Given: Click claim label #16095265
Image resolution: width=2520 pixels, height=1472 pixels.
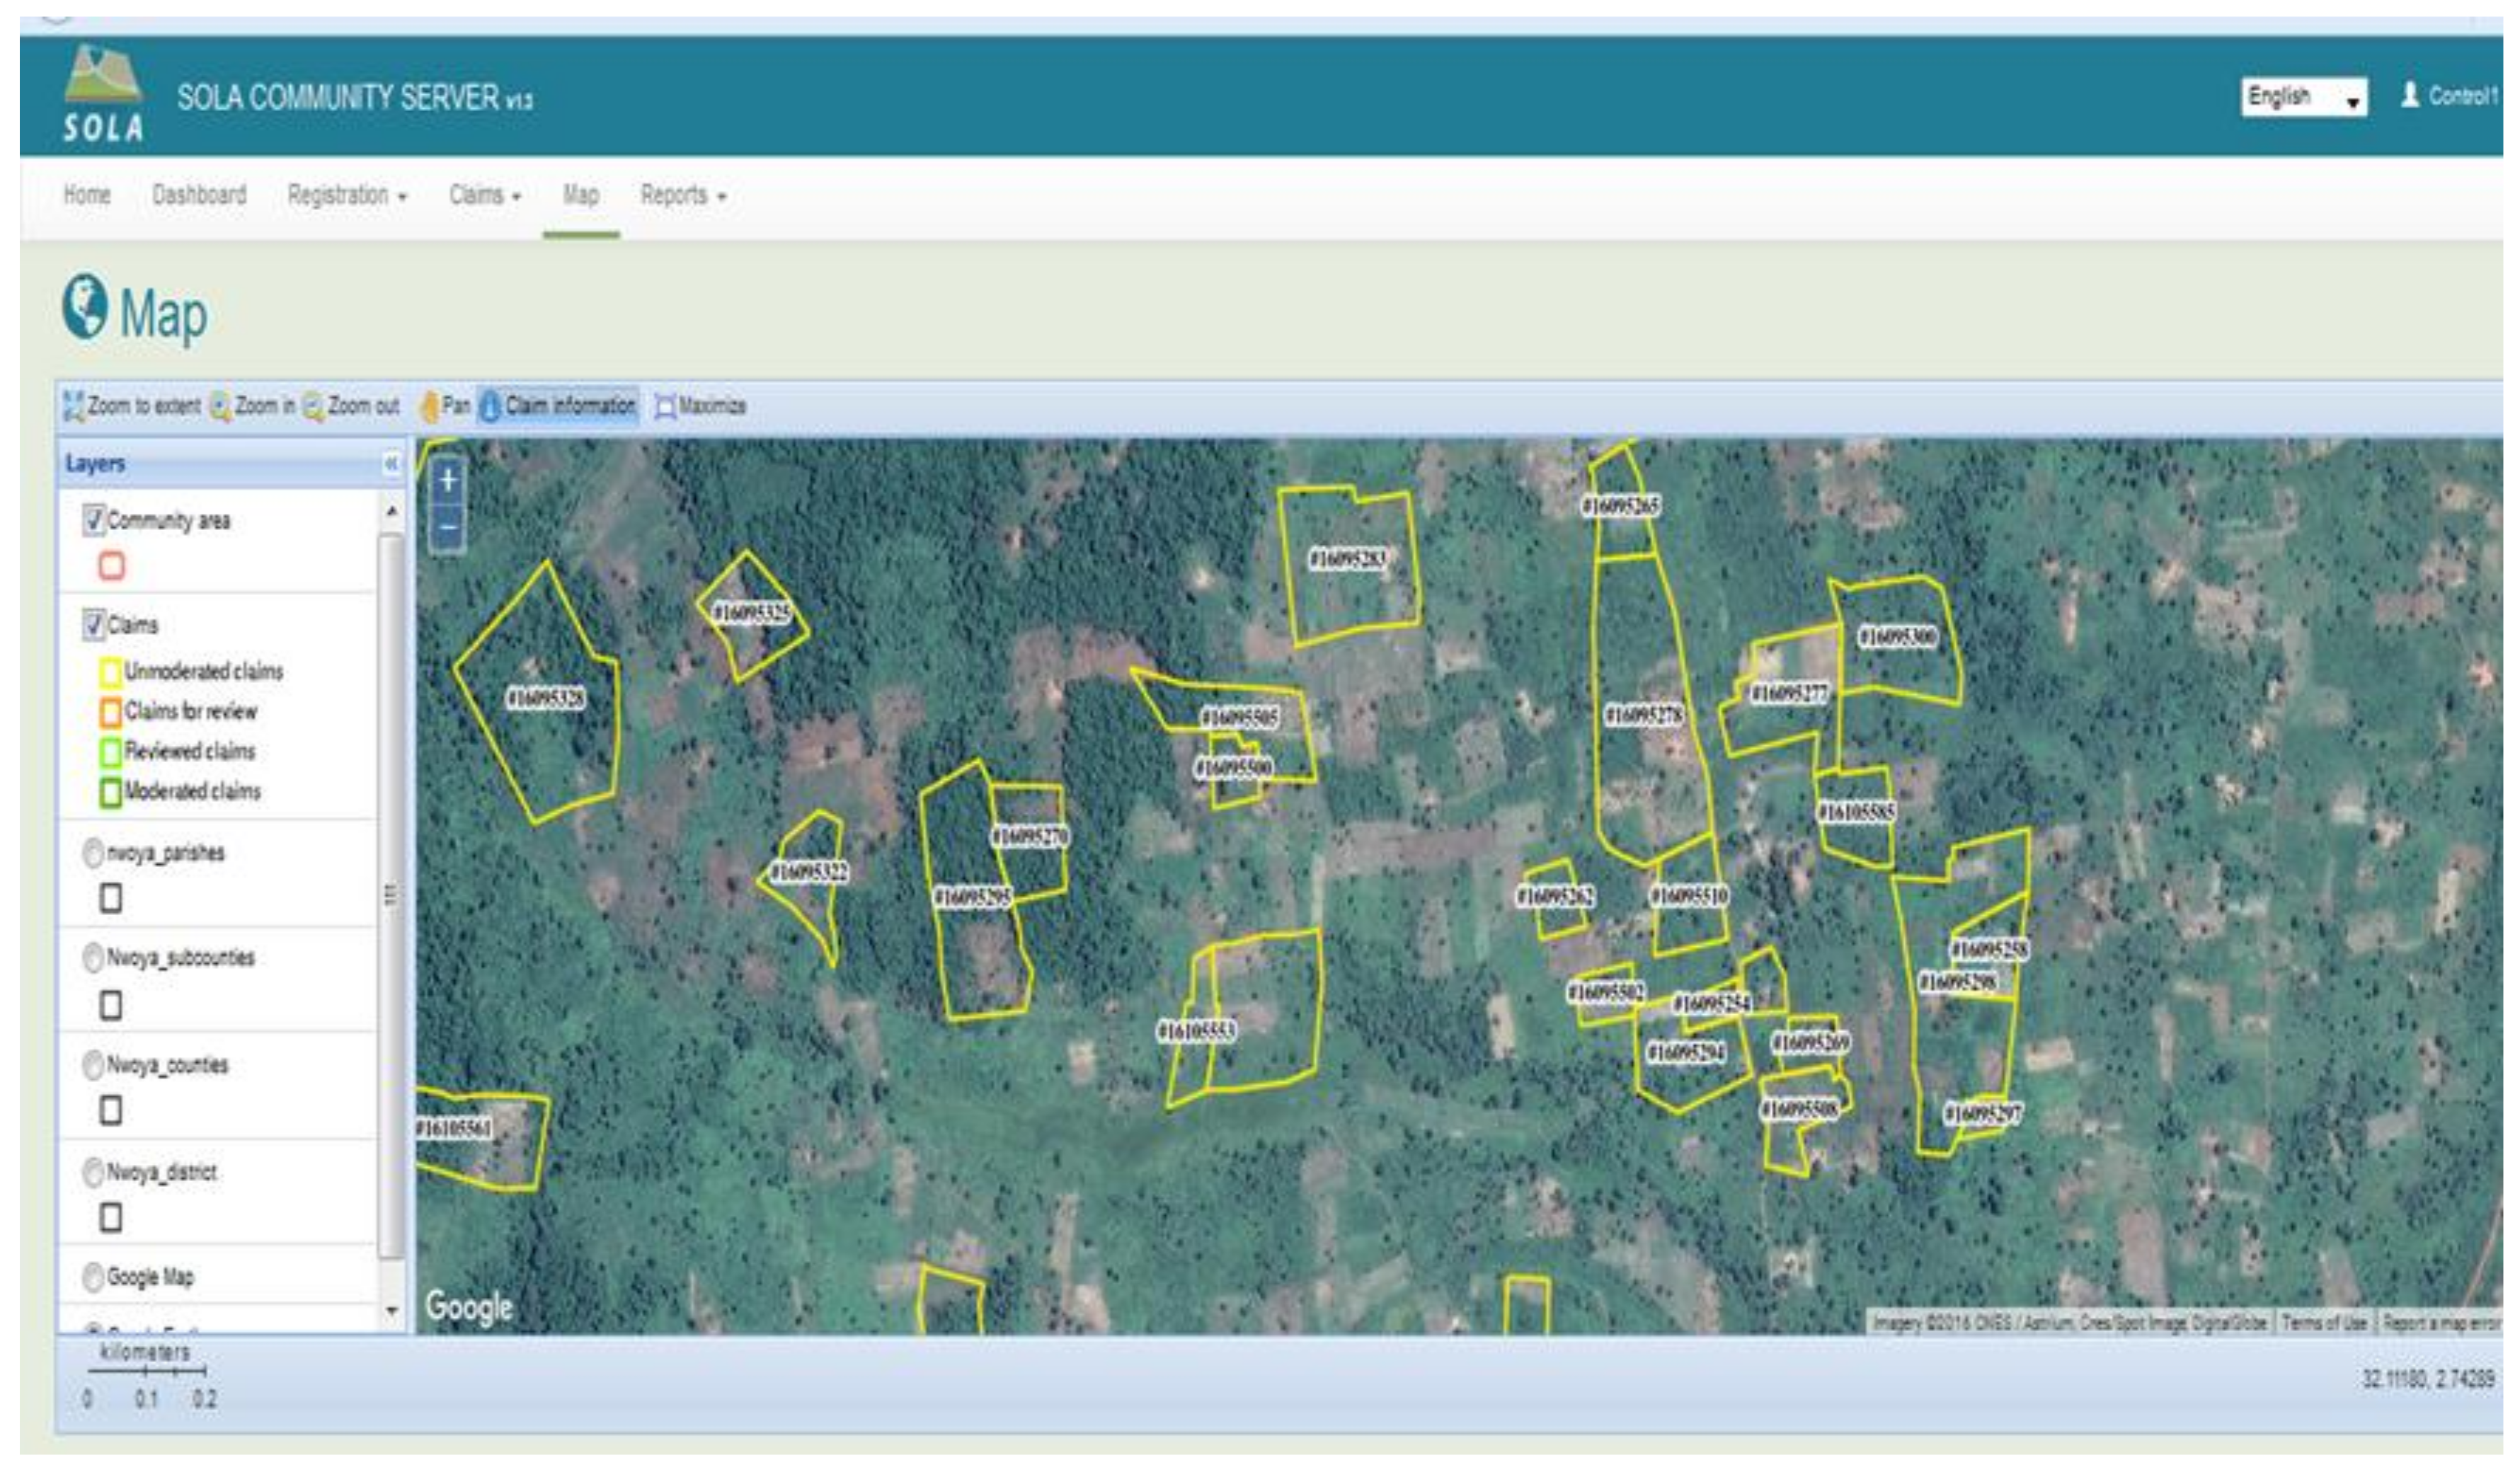Looking at the screenshot, I should coord(1621,506).
